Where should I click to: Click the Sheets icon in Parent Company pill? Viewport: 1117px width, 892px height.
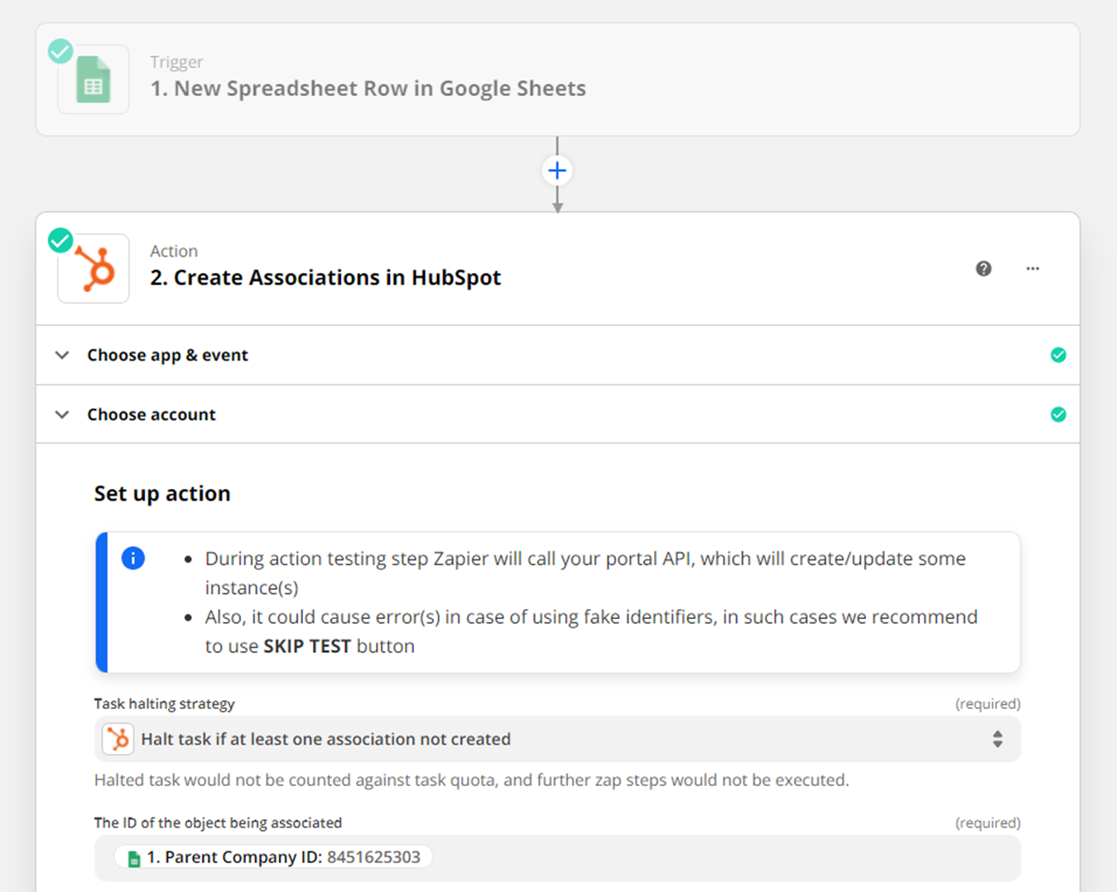[133, 859]
